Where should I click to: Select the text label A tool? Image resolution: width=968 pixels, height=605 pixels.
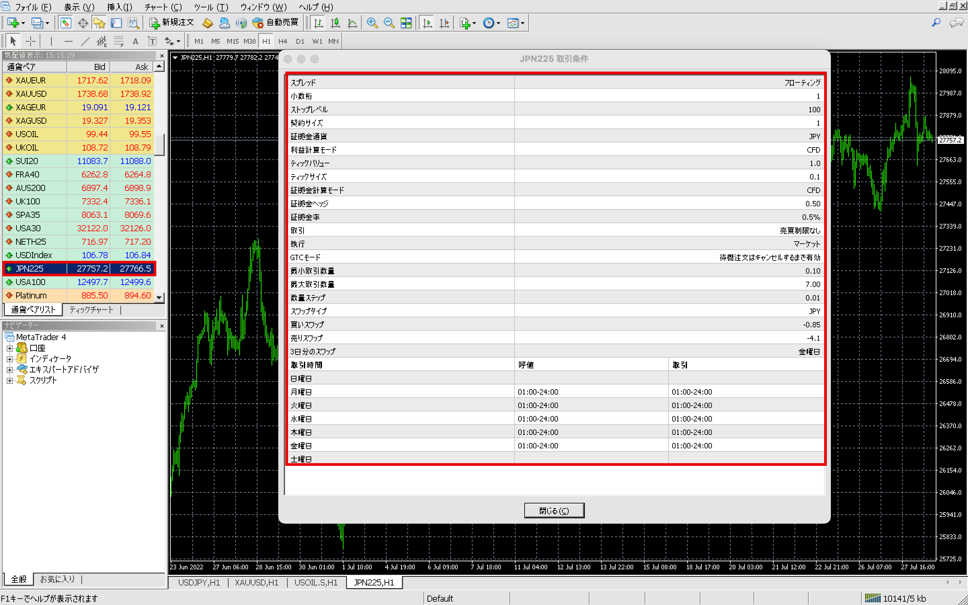click(x=135, y=41)
